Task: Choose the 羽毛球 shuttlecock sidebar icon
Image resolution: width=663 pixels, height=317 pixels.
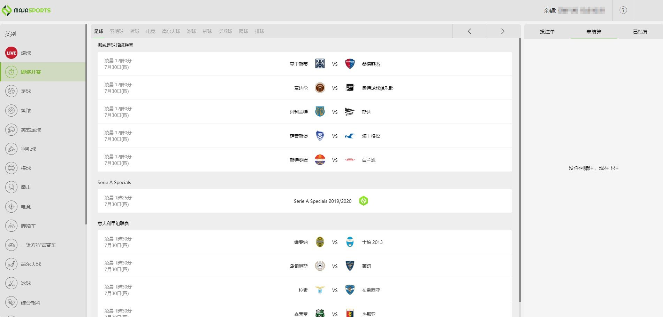Action: (11, 149)
